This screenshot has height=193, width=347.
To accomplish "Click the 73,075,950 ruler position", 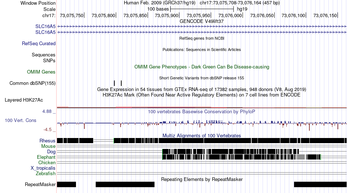I will [198, 15].
